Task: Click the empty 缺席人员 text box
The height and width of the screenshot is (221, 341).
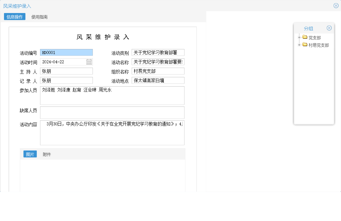Action: [x=112, y=112]
